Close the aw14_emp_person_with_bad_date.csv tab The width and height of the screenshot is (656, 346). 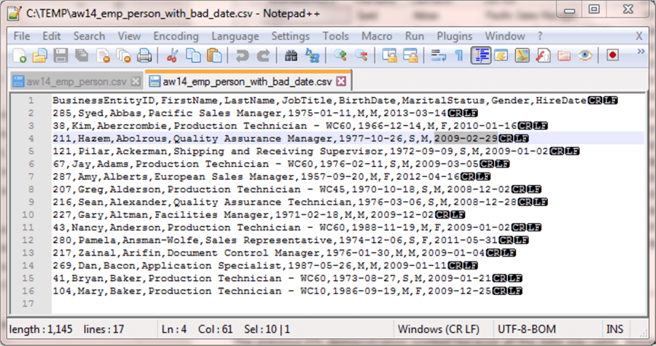click(341, 81)
